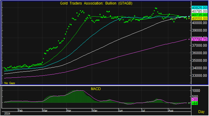Click the No Gaps label
The image size is (209, 116).
[10, 83]
